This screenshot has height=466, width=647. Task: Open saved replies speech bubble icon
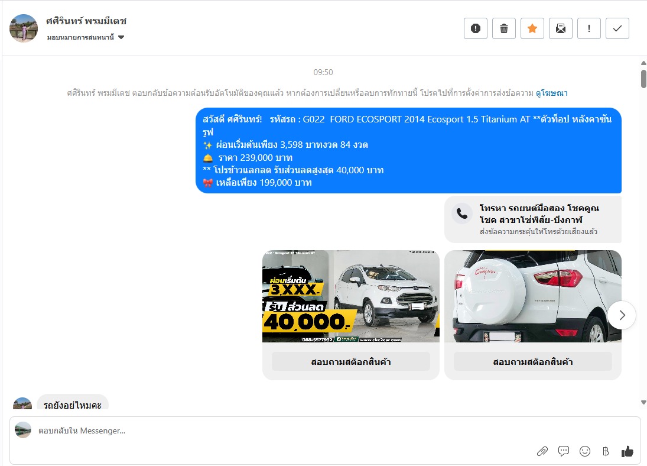[x=564, y=451]
